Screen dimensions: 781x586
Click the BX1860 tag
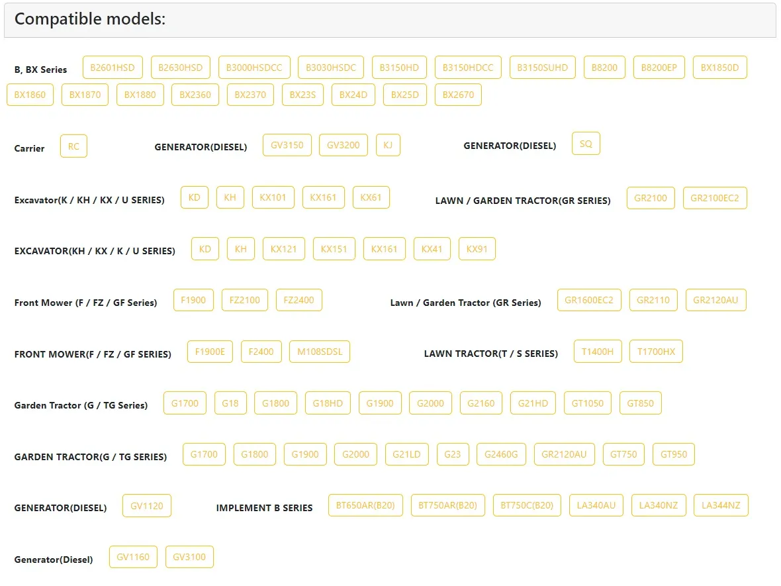click(30, 95)
